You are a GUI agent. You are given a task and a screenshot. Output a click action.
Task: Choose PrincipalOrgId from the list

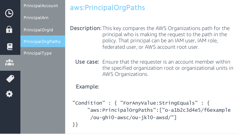(38, 30)
